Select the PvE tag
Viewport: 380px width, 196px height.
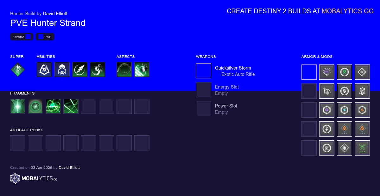pos(45,37)
